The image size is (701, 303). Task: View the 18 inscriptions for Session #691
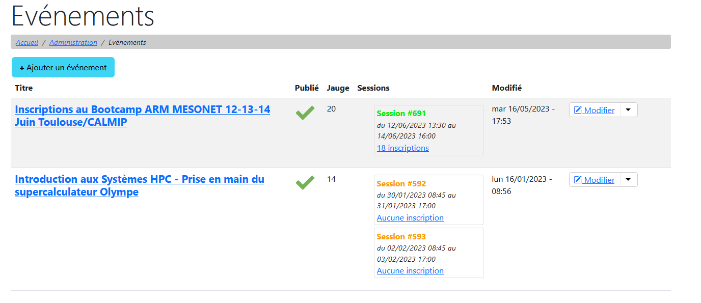click(402, 148)
